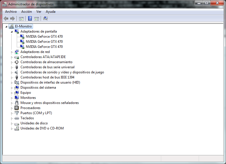Expand the Unidades de disco node
This screenshot has height=164, width=226.
(12, 123)
